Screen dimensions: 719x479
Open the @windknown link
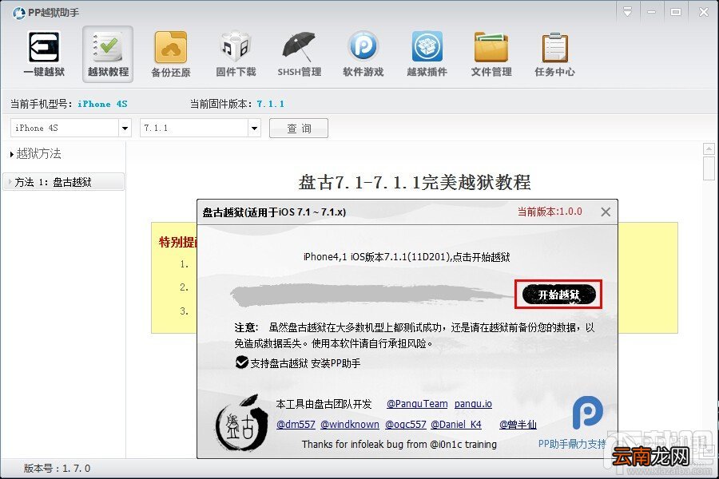[350, 425]
